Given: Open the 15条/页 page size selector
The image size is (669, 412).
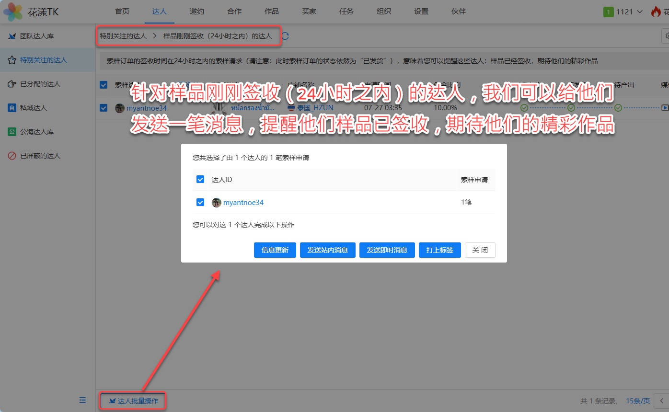Looking at the screenshot, I should (638, 401).
